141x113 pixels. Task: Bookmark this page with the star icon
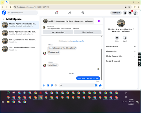129,7
